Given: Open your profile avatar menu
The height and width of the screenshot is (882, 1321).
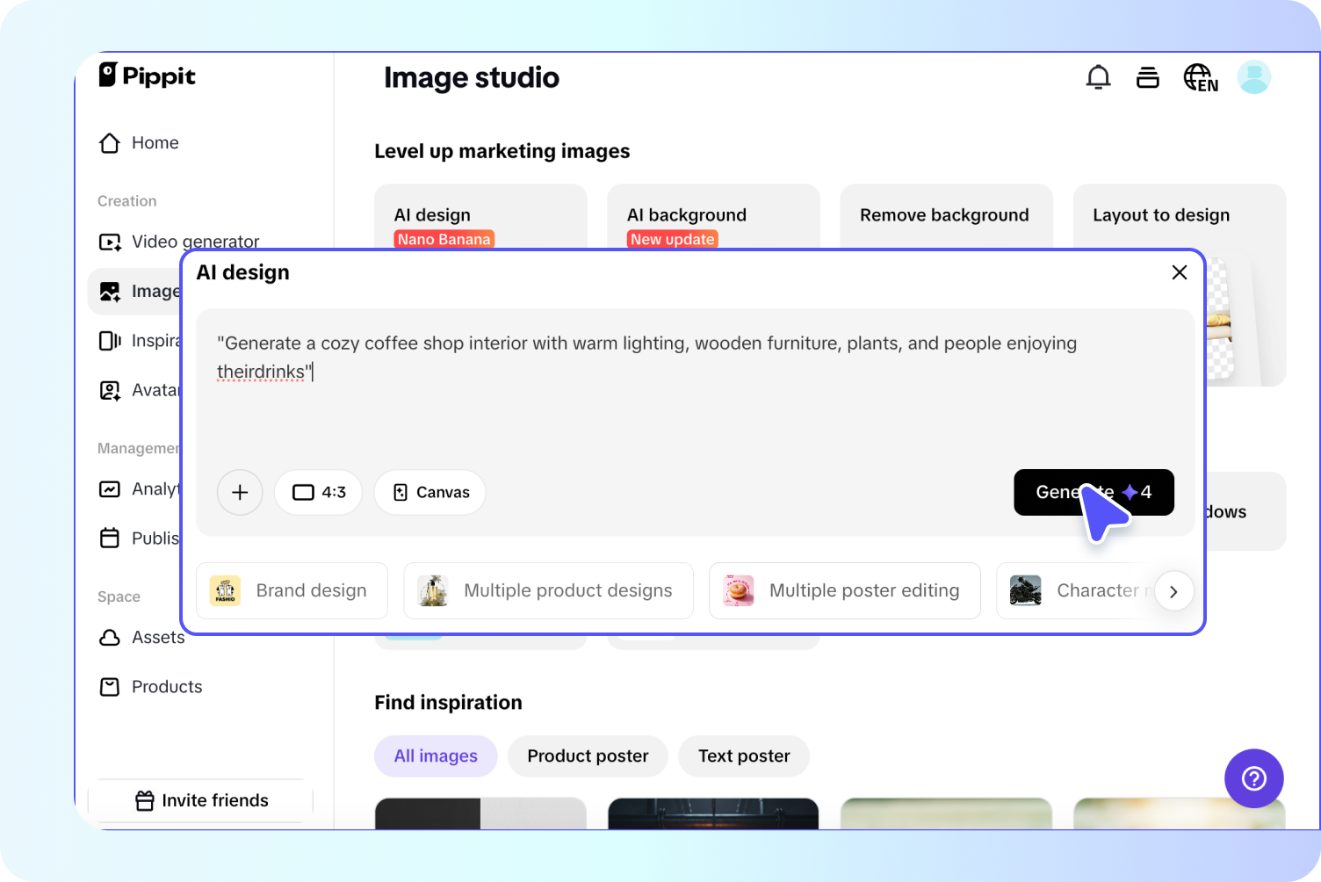Looking at the screenshot, I should [x=1254, y=76].
